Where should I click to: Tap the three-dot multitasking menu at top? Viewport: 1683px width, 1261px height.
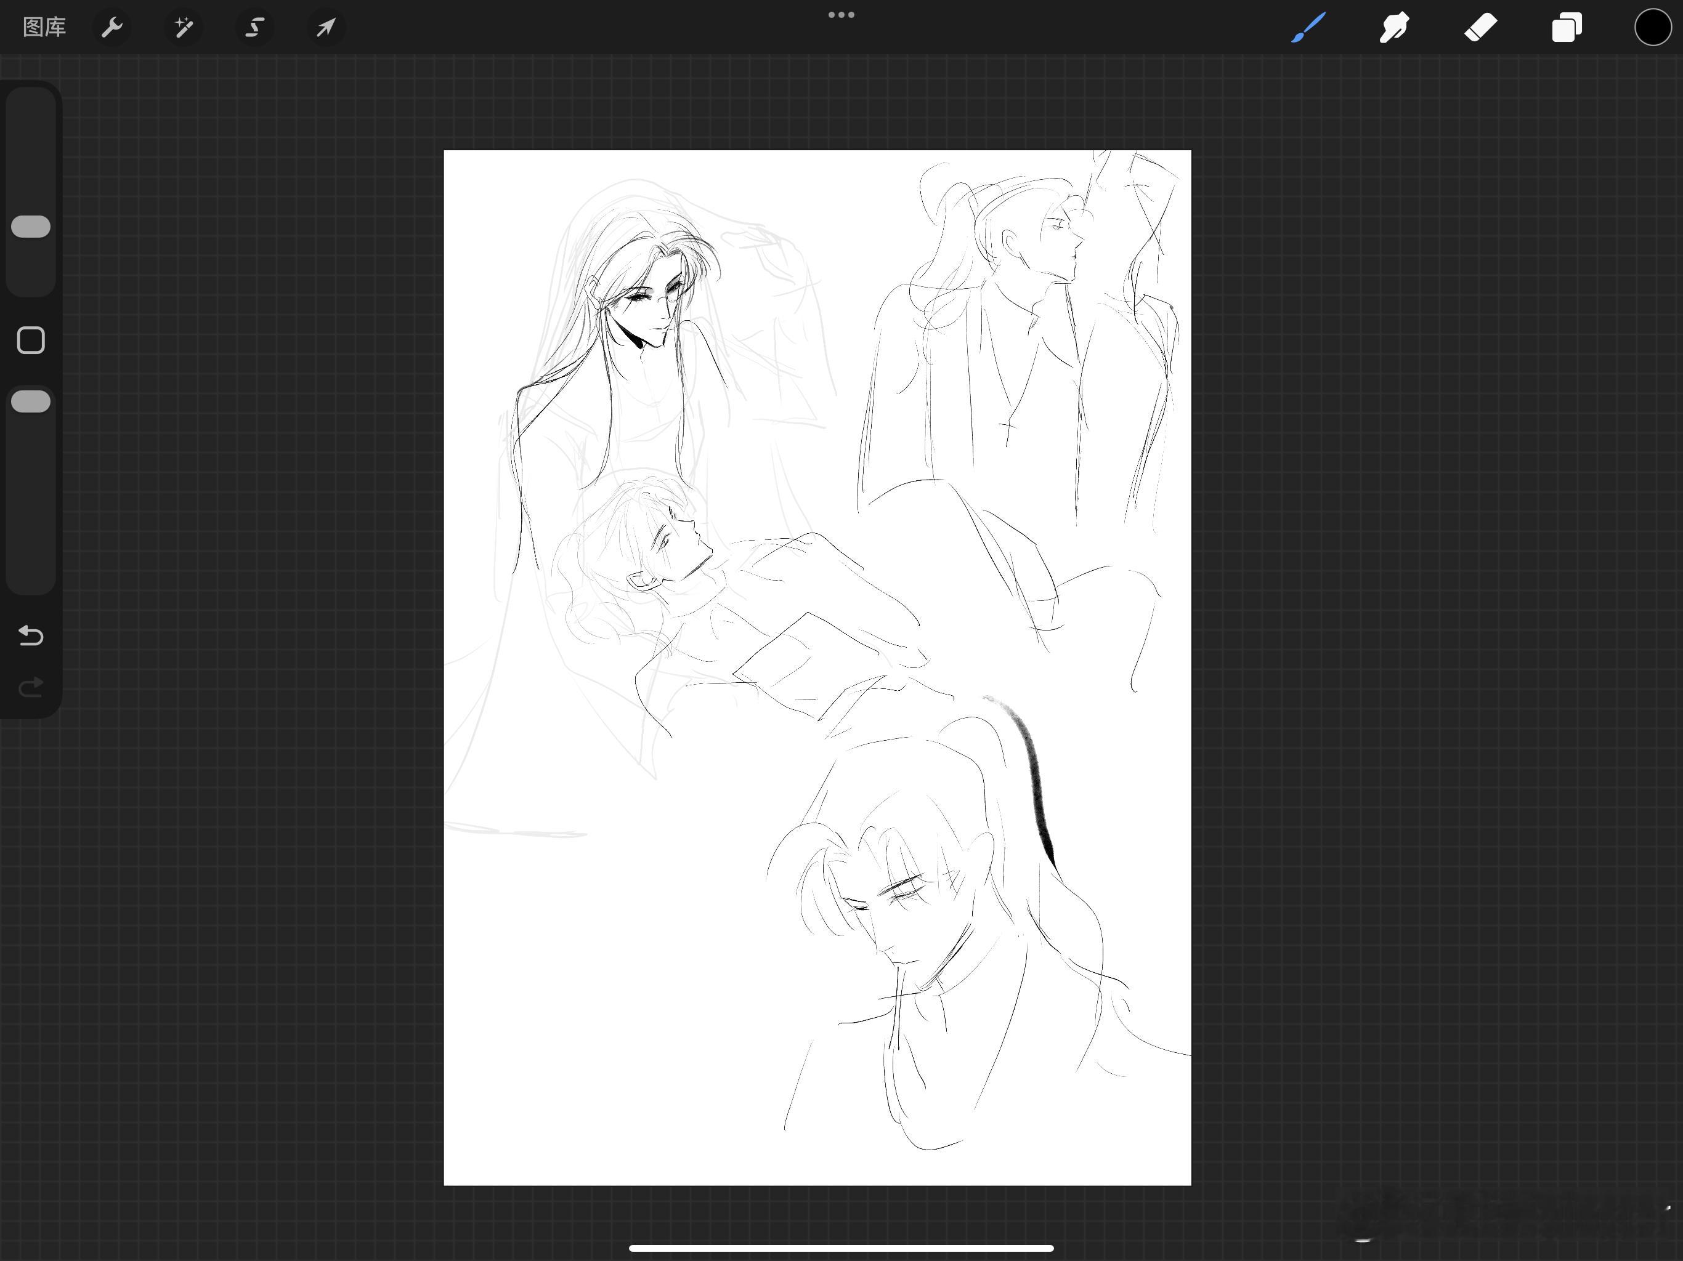(x=841, y=14)
